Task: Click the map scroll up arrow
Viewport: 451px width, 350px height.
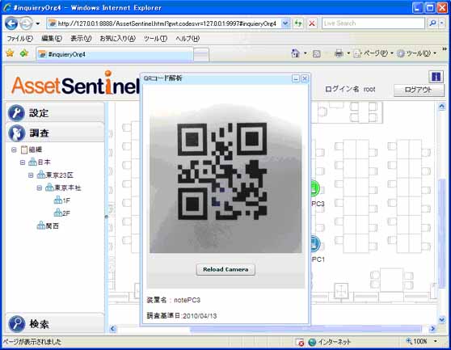Action: point(442,107)
